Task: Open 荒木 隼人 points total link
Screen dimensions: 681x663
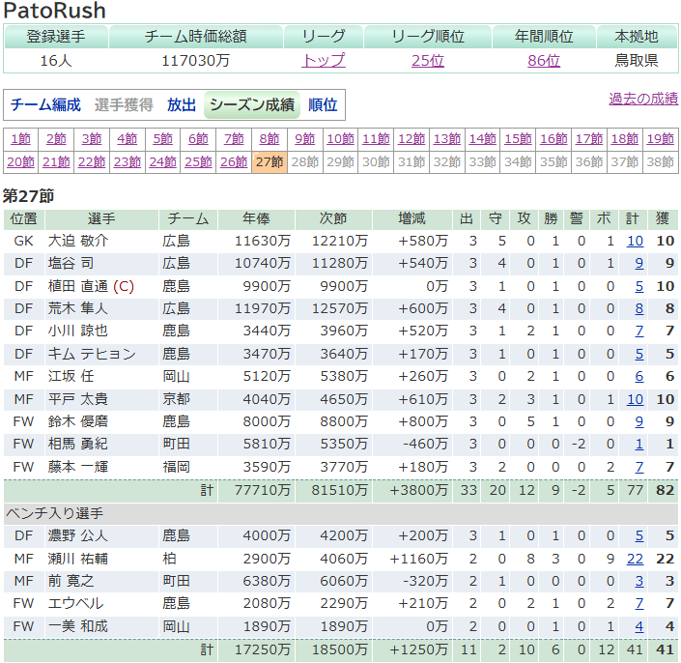Action: (639, 309)
